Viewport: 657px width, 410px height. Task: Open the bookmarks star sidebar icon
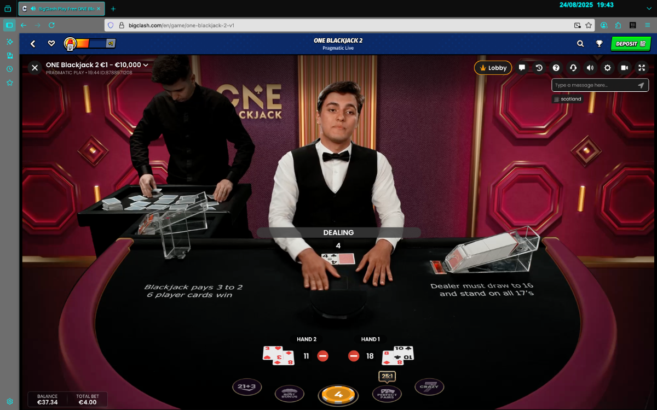tap(9, 83)
